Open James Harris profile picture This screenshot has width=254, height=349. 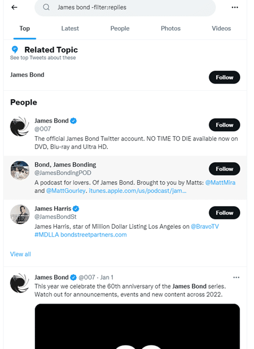(20, 214)
